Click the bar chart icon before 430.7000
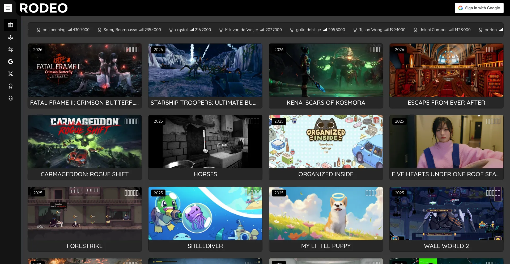 pyautogui.click(x=70, y=30)
